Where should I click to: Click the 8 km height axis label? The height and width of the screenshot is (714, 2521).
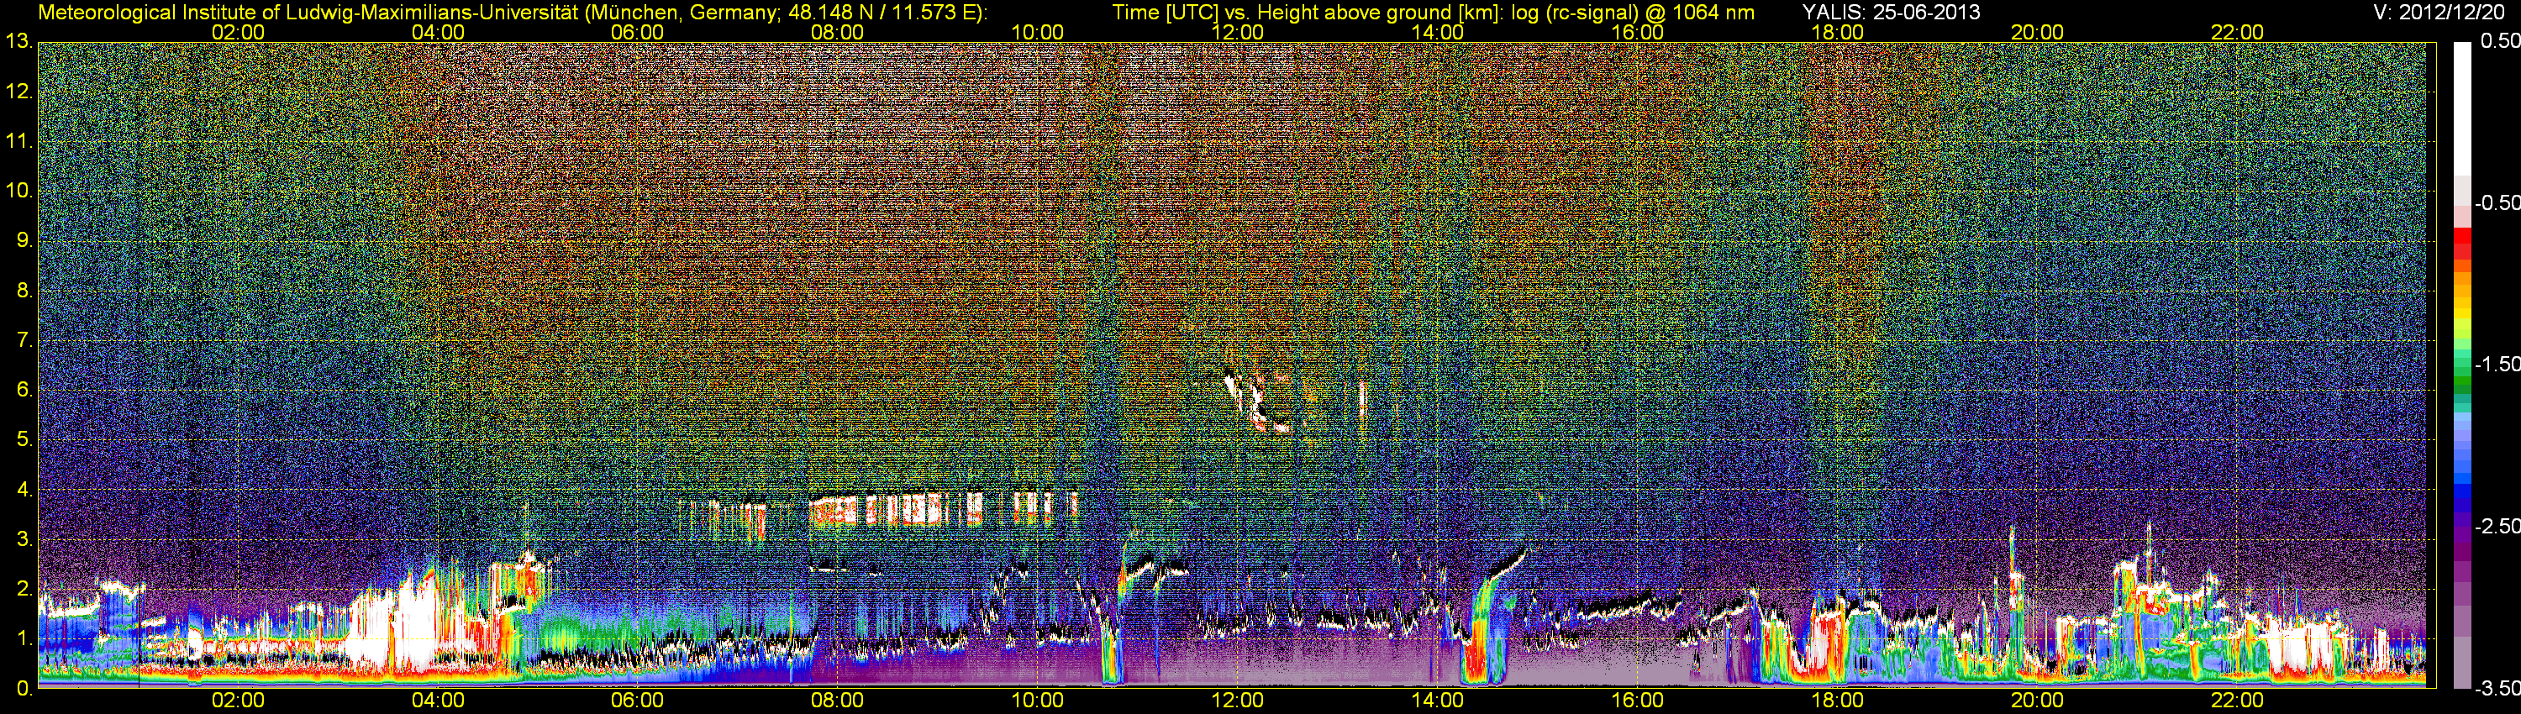25,291
